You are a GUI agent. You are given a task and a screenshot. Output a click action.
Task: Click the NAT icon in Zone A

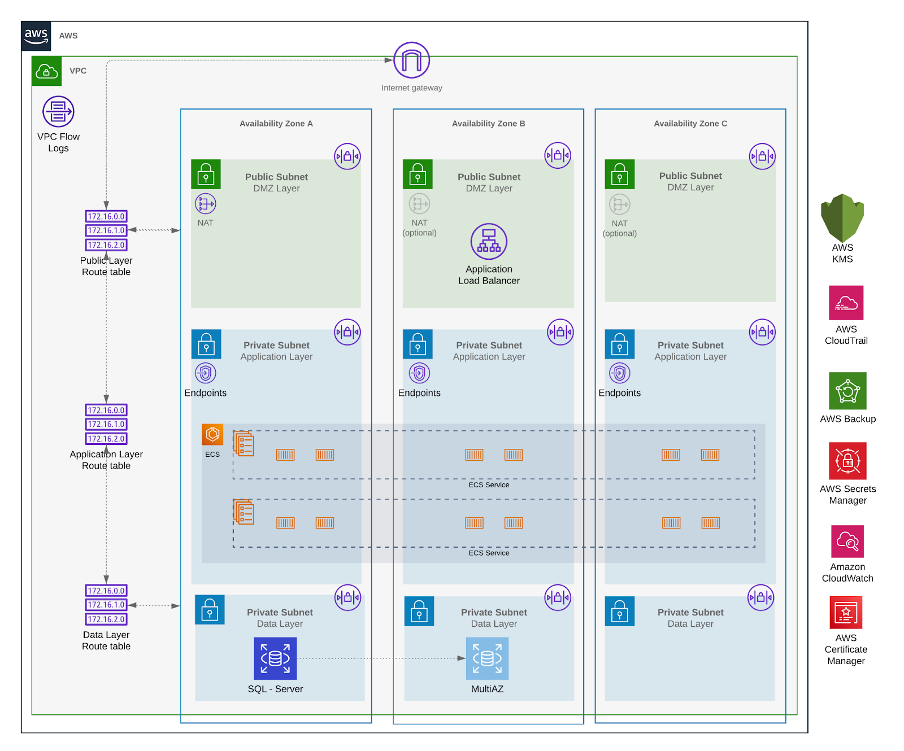click(x=206, y=204)
